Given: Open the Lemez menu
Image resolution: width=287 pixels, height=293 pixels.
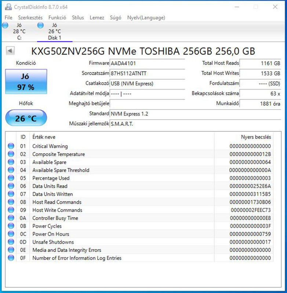Looking at the screenshot, I should [x=97, y=18].
